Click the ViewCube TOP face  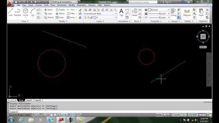tap(203, 37)
